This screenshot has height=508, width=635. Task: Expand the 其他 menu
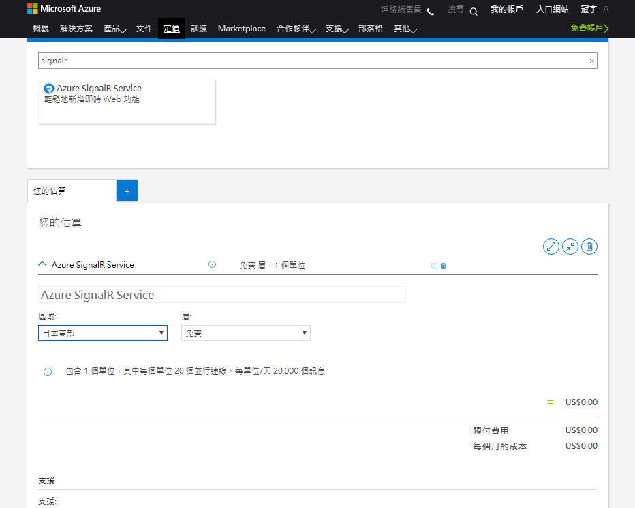tap(405, 29)
